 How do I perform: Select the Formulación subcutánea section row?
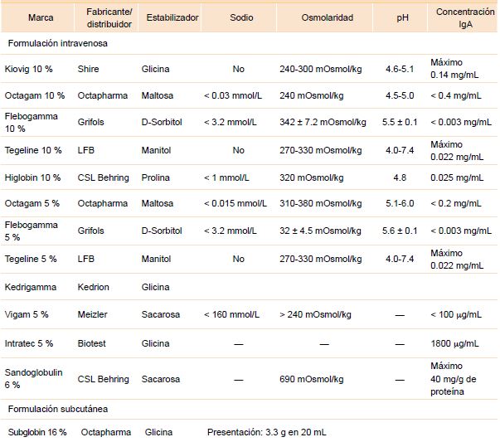pyautogui.click(x=57, y=410)
